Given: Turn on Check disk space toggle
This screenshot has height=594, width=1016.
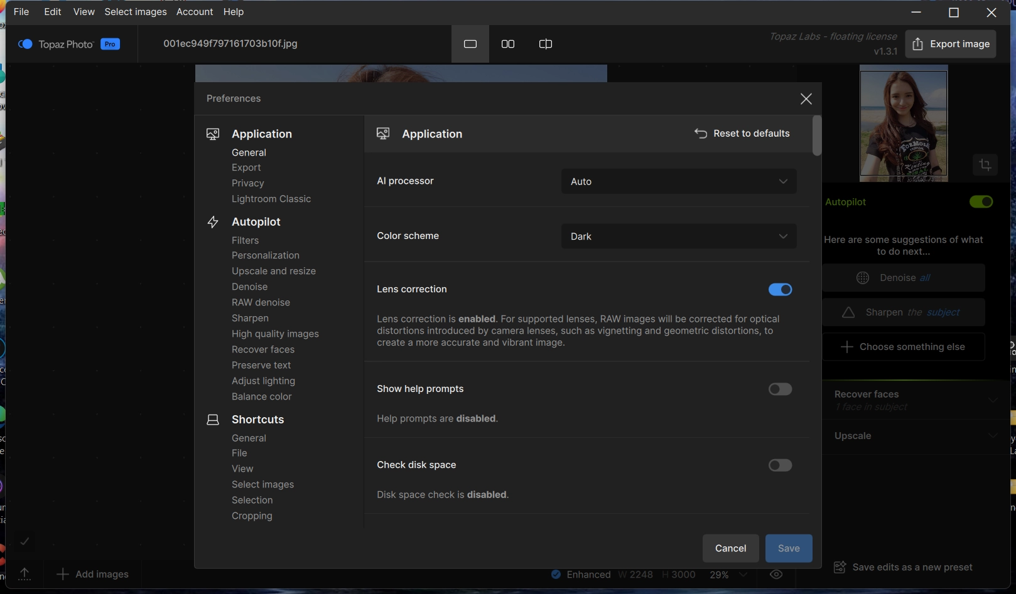Looking at the screenshot, I should [780, 465].
